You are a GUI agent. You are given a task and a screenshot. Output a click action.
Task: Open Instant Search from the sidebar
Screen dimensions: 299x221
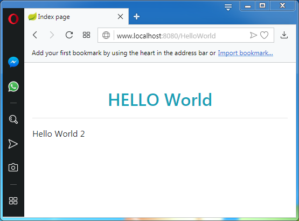pyautogui.click(x=13, y=119)
